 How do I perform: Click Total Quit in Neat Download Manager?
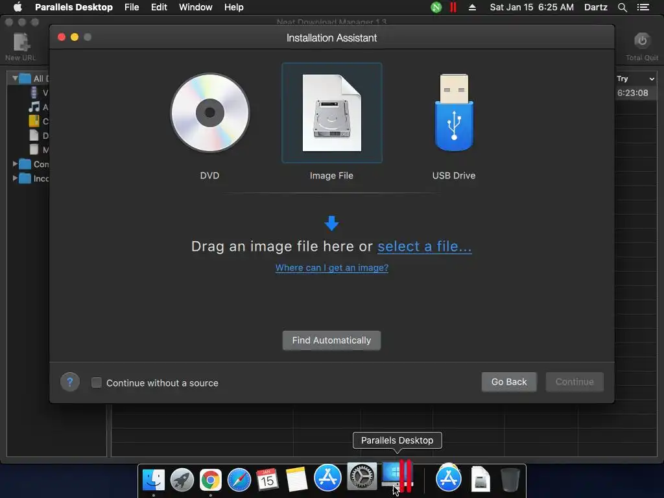(642, 47)
